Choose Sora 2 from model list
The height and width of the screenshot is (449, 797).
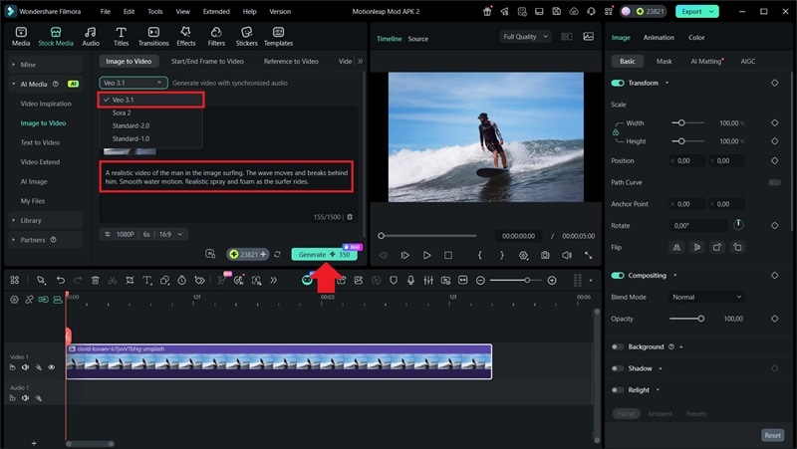coord(122,112)
